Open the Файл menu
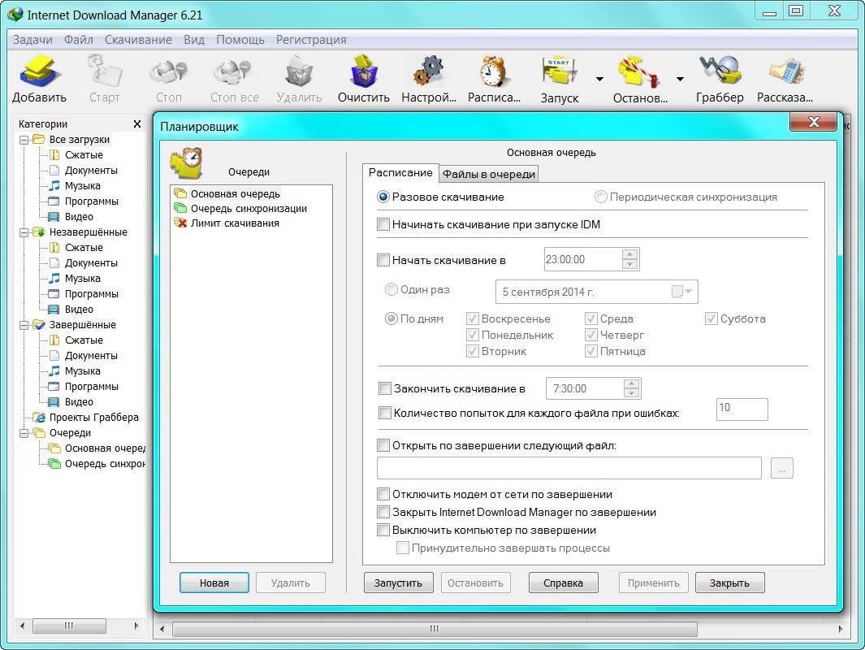Viewport: 865px width, 650px height. 78,40
